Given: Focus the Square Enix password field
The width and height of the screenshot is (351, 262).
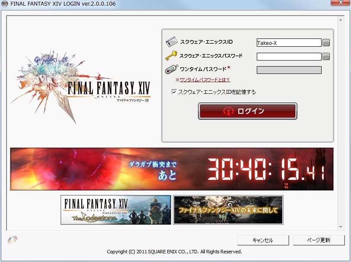Looking at the screenshot, I should coord(289,57).
